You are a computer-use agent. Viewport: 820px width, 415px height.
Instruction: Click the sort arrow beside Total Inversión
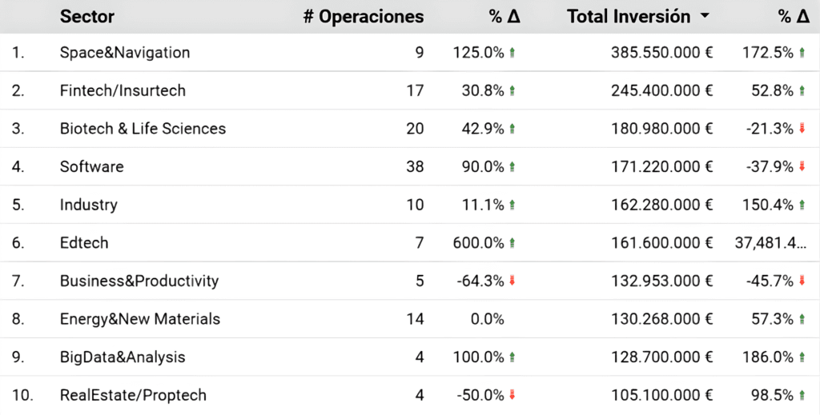(705, 16)
